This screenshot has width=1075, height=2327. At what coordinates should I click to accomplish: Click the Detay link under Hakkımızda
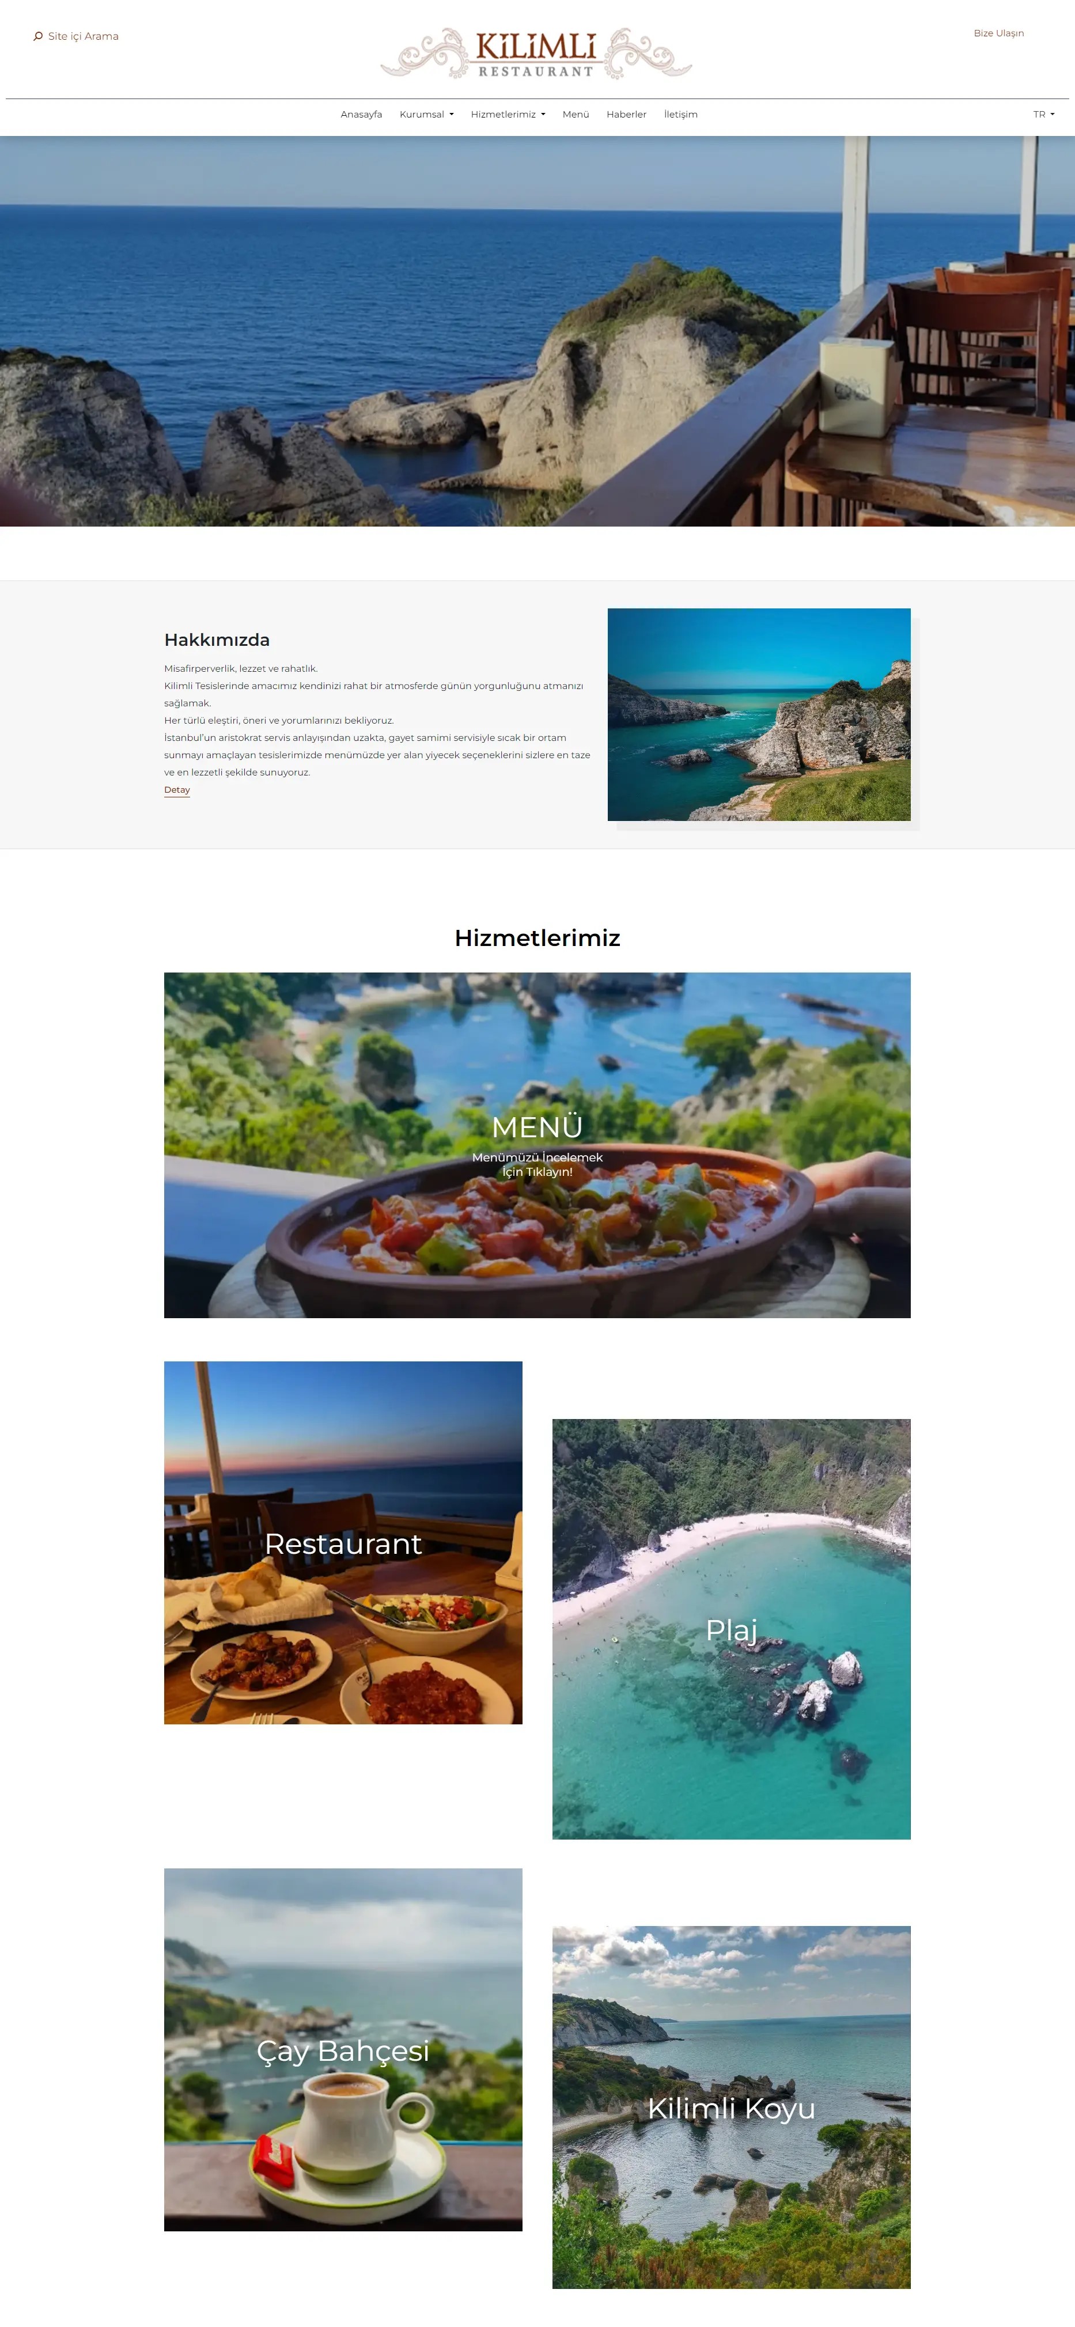pos(177,789)
